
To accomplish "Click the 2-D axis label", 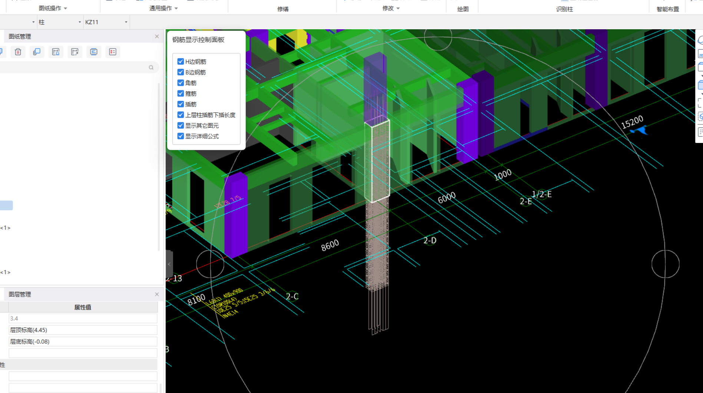I will [x=430, y=240].
